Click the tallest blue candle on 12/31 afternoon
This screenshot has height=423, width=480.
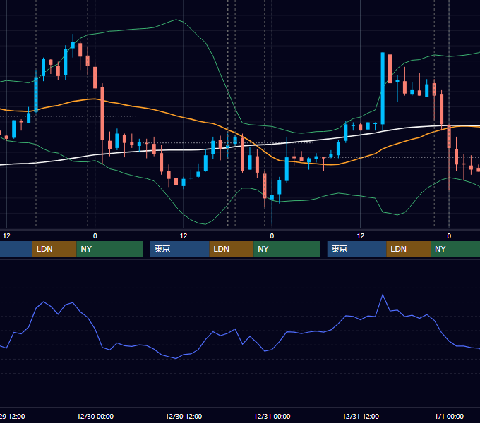(383, 89)
